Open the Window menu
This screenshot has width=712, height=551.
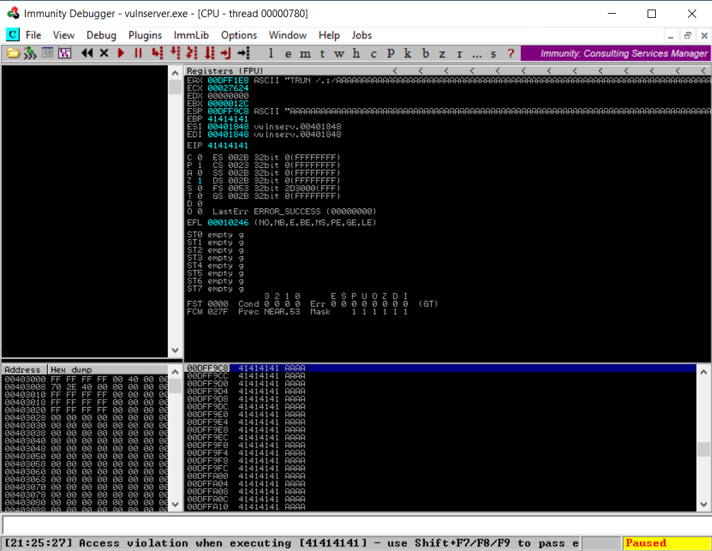[x=287, y=35]
